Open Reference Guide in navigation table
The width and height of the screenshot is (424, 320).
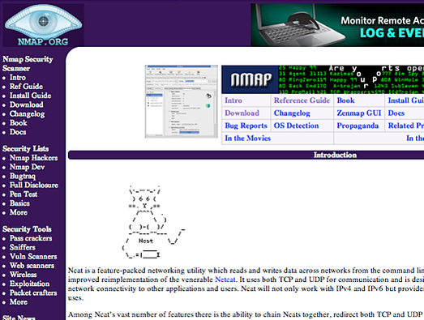[302, 100]
